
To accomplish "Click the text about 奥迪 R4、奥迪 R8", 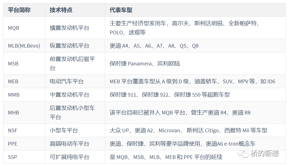I will click(x=180, y=112).
